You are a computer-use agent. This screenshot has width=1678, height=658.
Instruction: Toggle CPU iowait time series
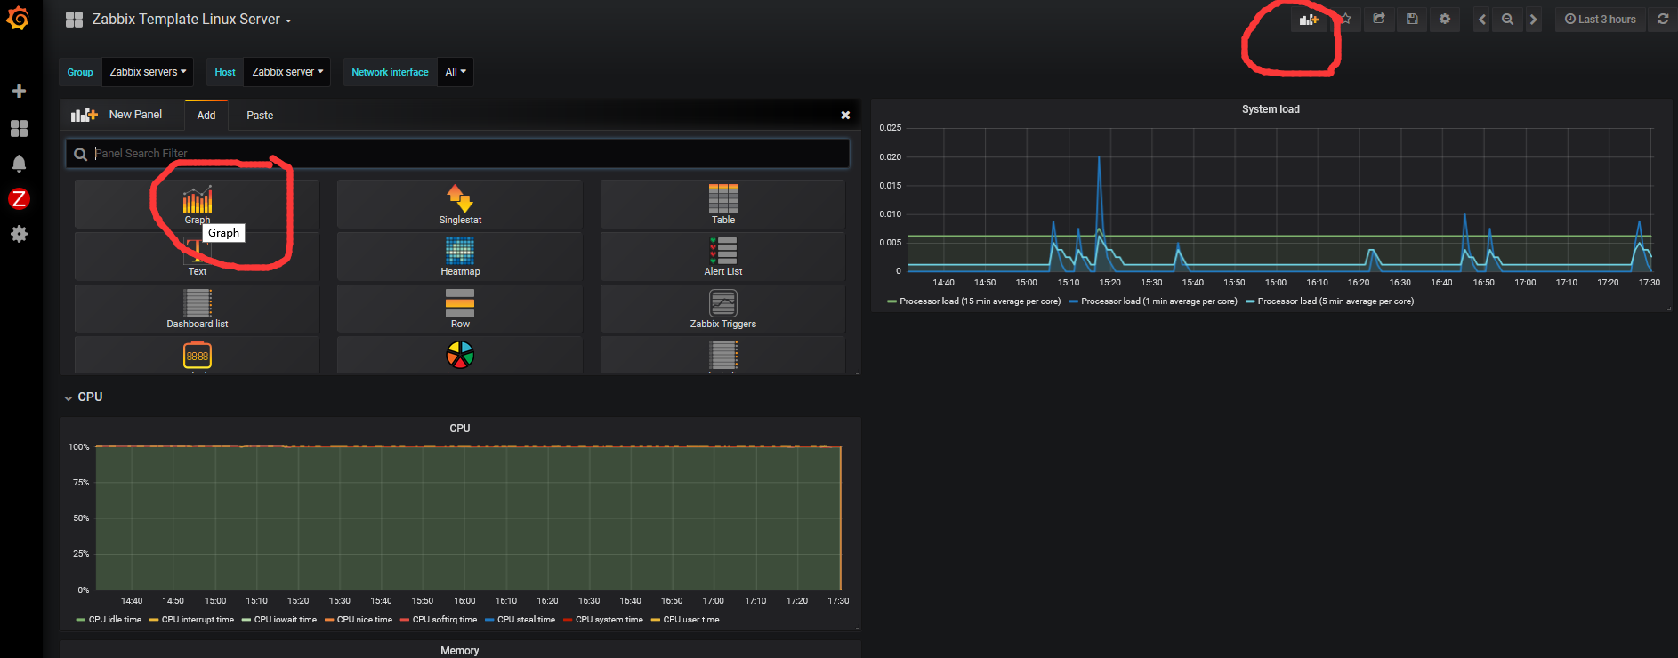(x=285, y=620)
